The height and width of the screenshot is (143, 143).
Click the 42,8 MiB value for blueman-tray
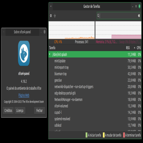[x=132, y=74]
